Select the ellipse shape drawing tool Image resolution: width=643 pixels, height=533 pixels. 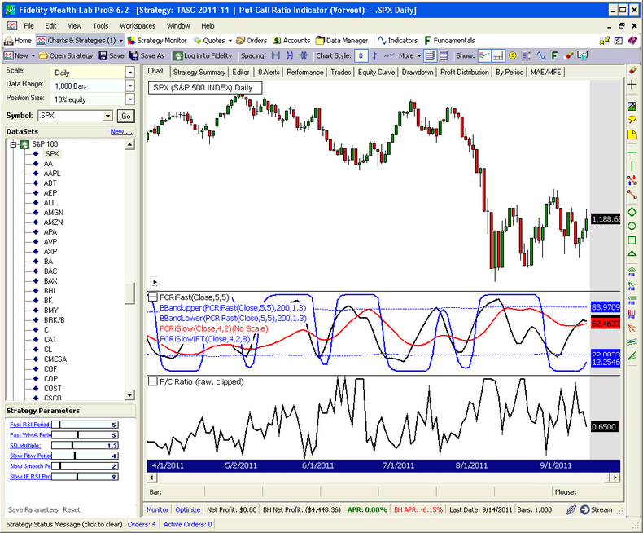tap(632, 225)
